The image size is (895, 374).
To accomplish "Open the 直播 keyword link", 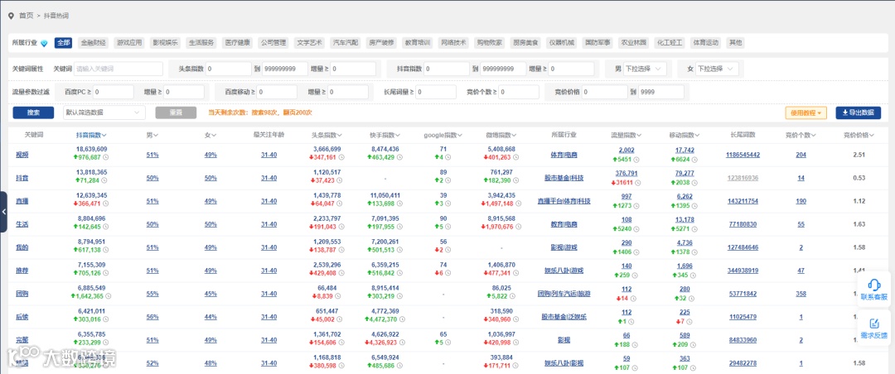I will (22, 201).
